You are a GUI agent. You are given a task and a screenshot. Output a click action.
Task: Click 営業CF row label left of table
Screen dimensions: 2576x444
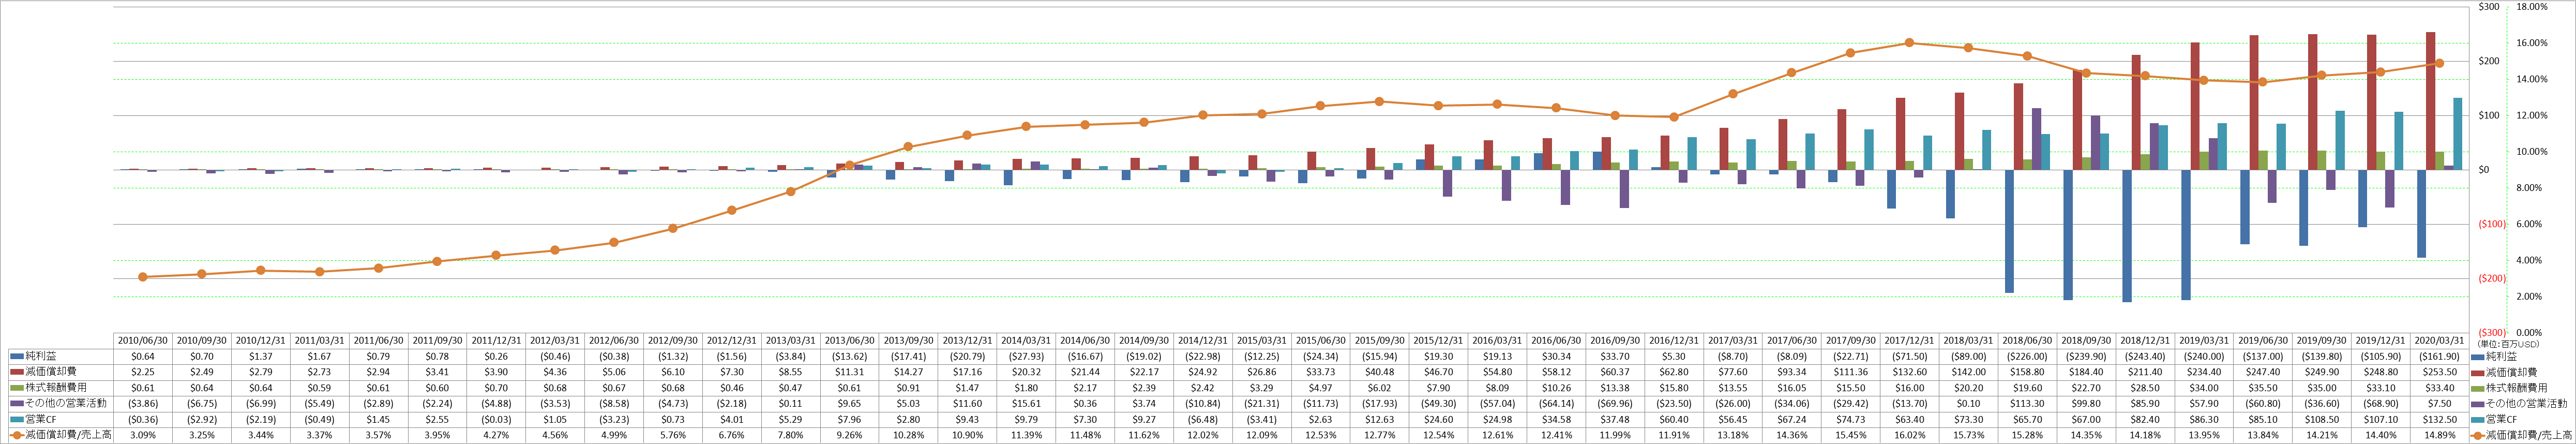42,420
